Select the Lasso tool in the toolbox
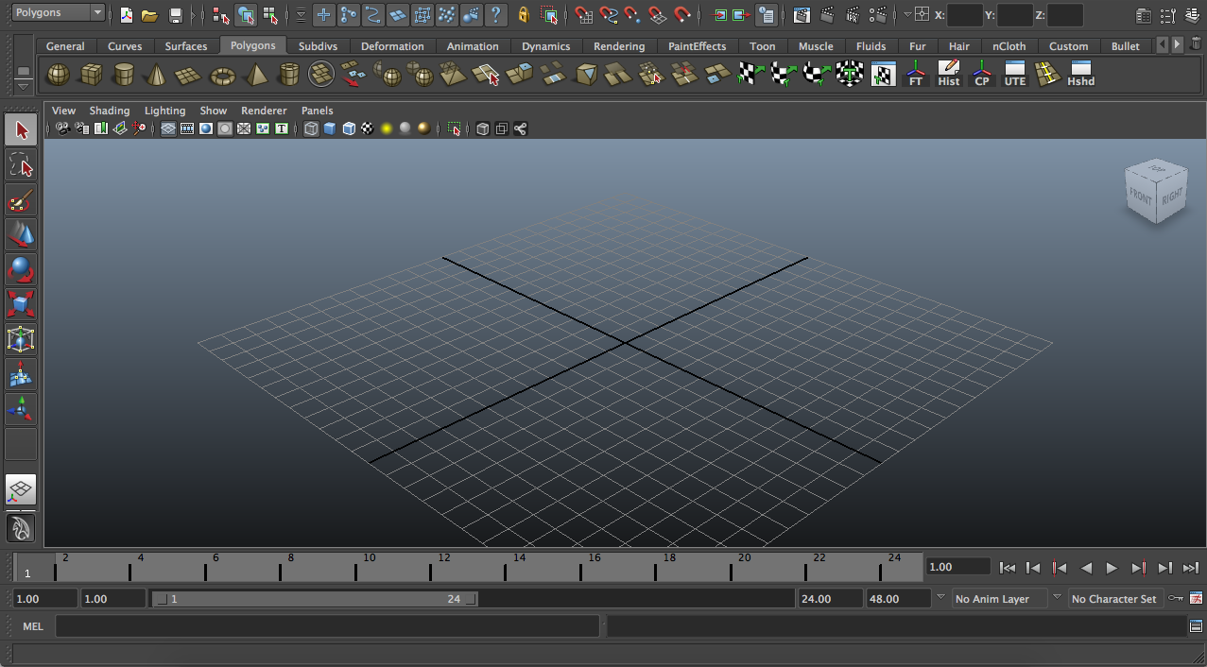 [21, 164]
